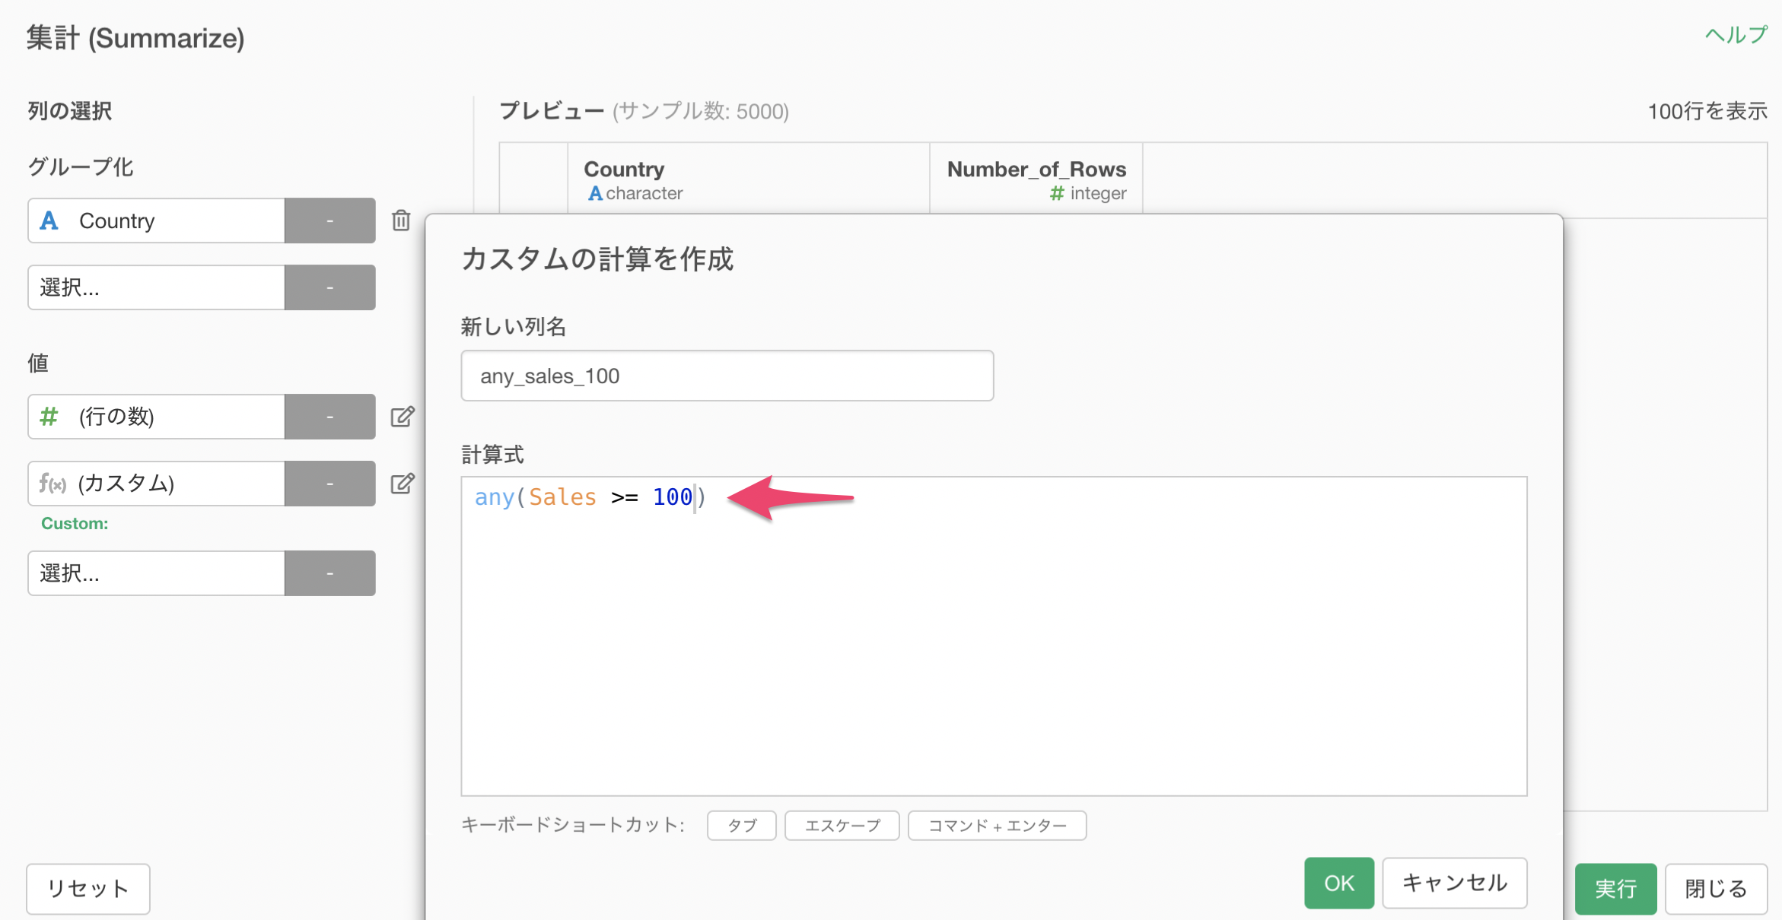Close the Summarize dialog with 閉じる
1782x920 pixels.
click(x=1716, y=888)
